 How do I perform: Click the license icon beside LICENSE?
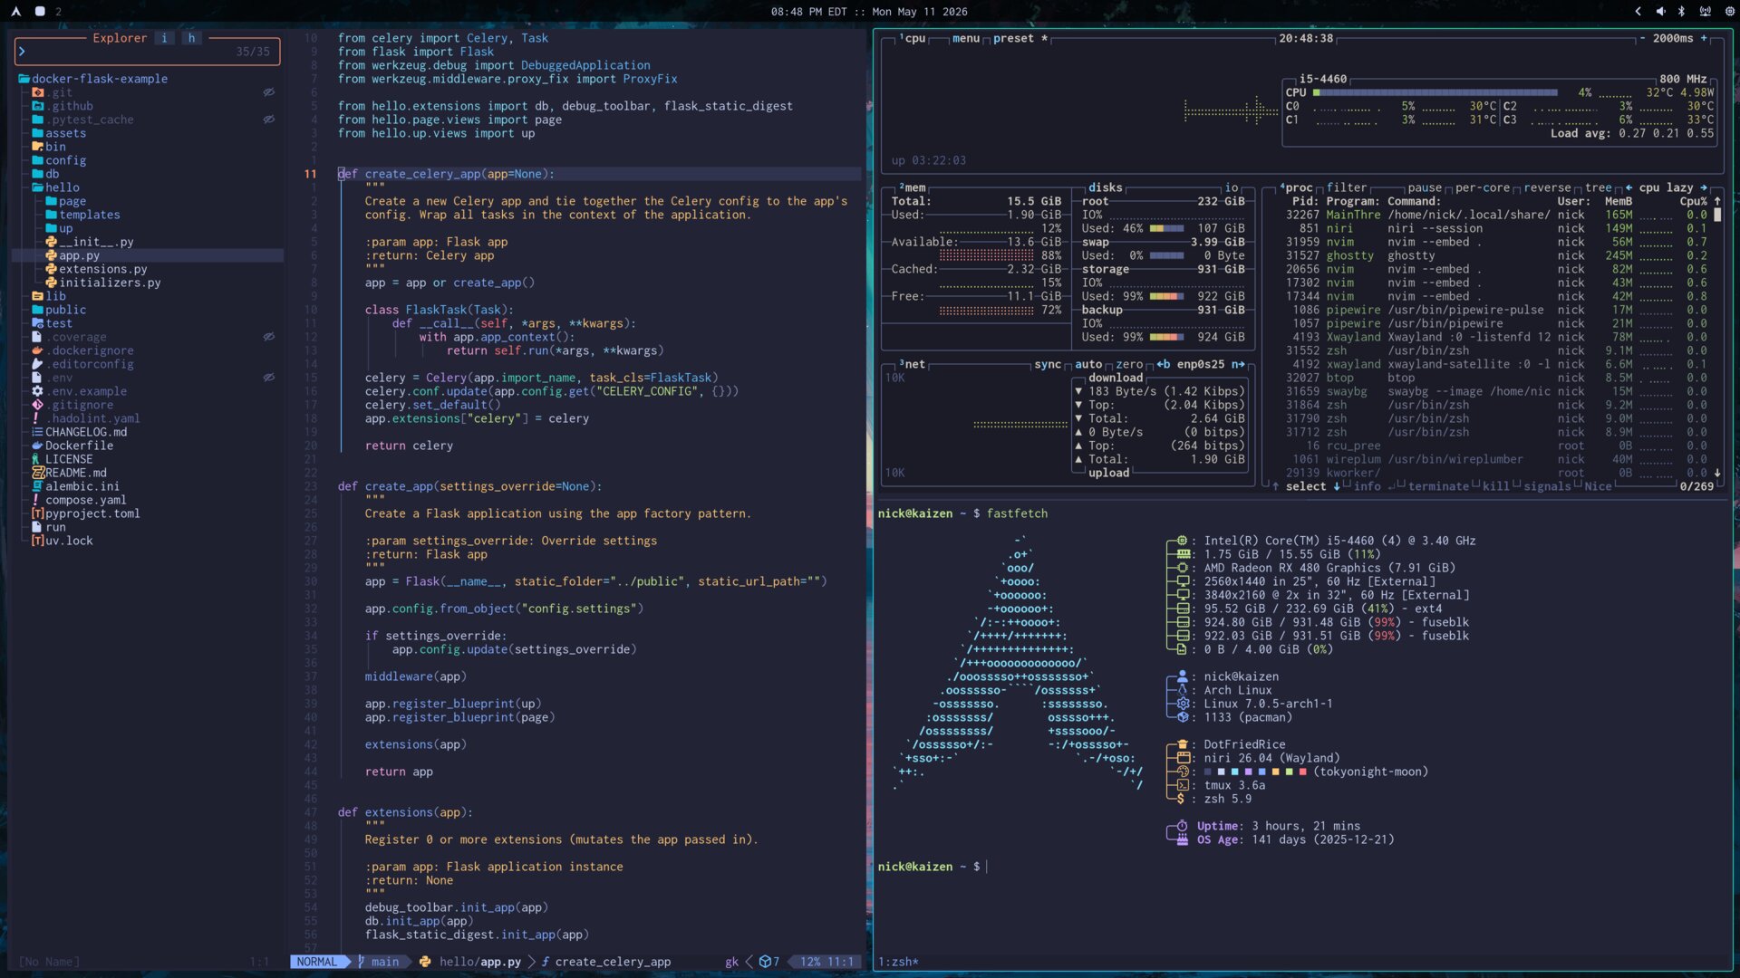tap(36, 459)
